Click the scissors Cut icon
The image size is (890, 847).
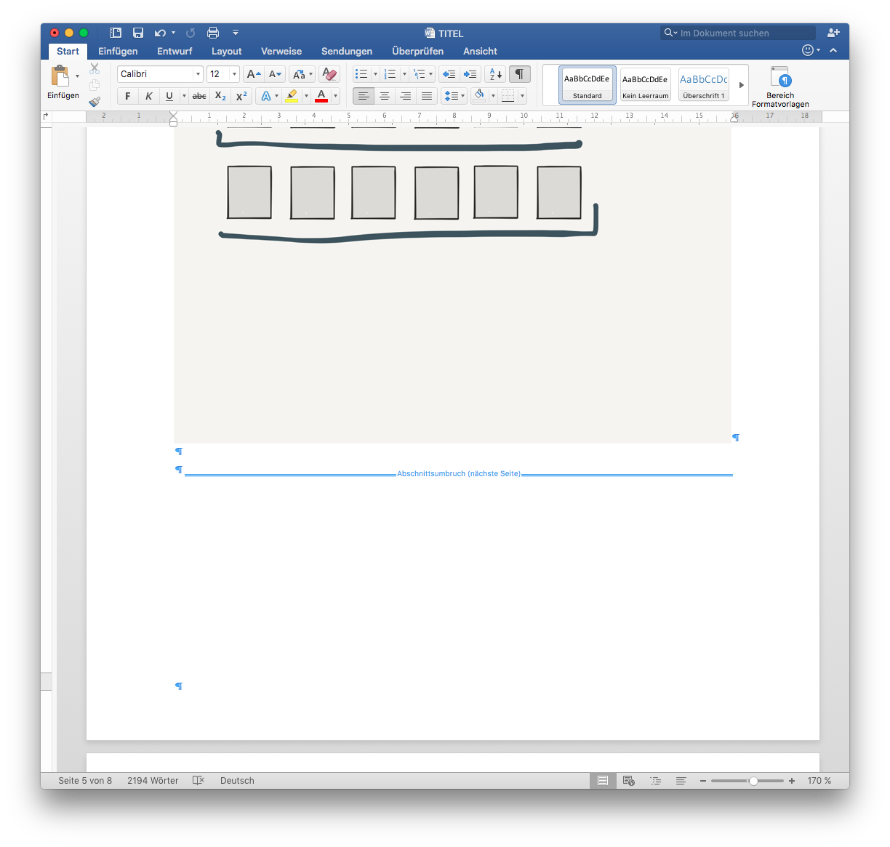pos(95,68)
